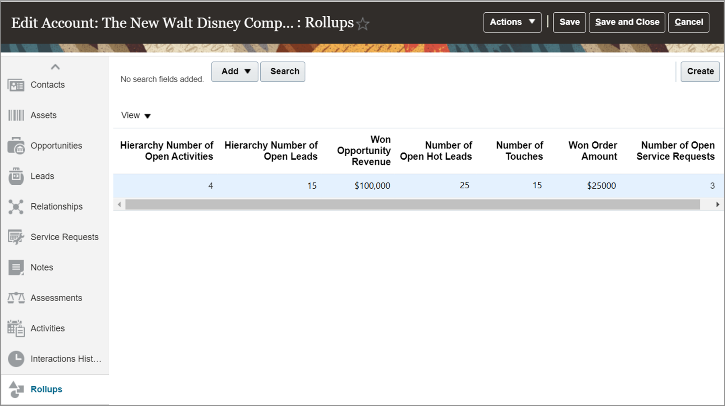Select the Leads tab

coord(42,176)
